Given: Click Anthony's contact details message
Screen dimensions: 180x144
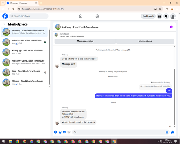Looking at the screenshot, I should tap(73, 114).
